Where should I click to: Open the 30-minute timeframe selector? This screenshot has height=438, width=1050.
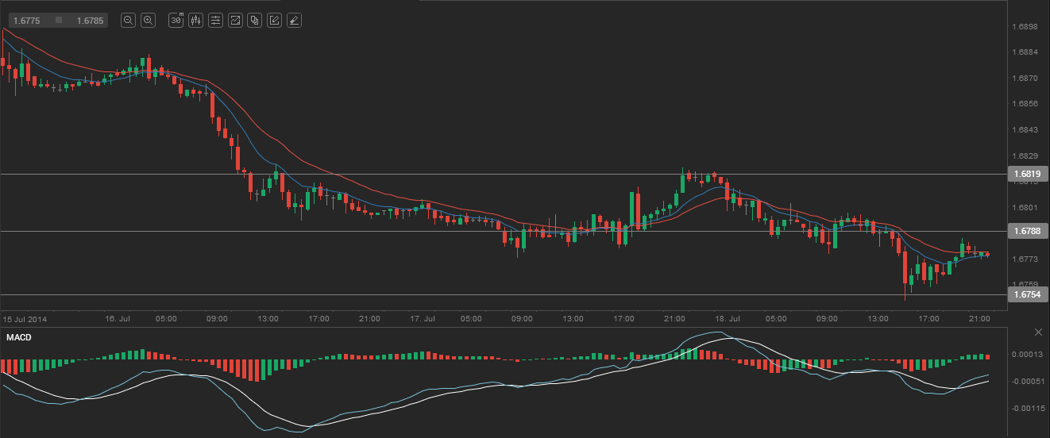pos(176,21)
